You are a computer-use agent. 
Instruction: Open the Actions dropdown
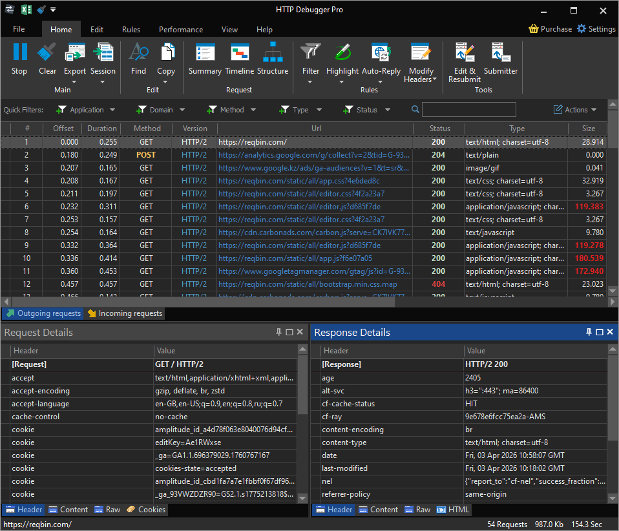click(574, 109)
